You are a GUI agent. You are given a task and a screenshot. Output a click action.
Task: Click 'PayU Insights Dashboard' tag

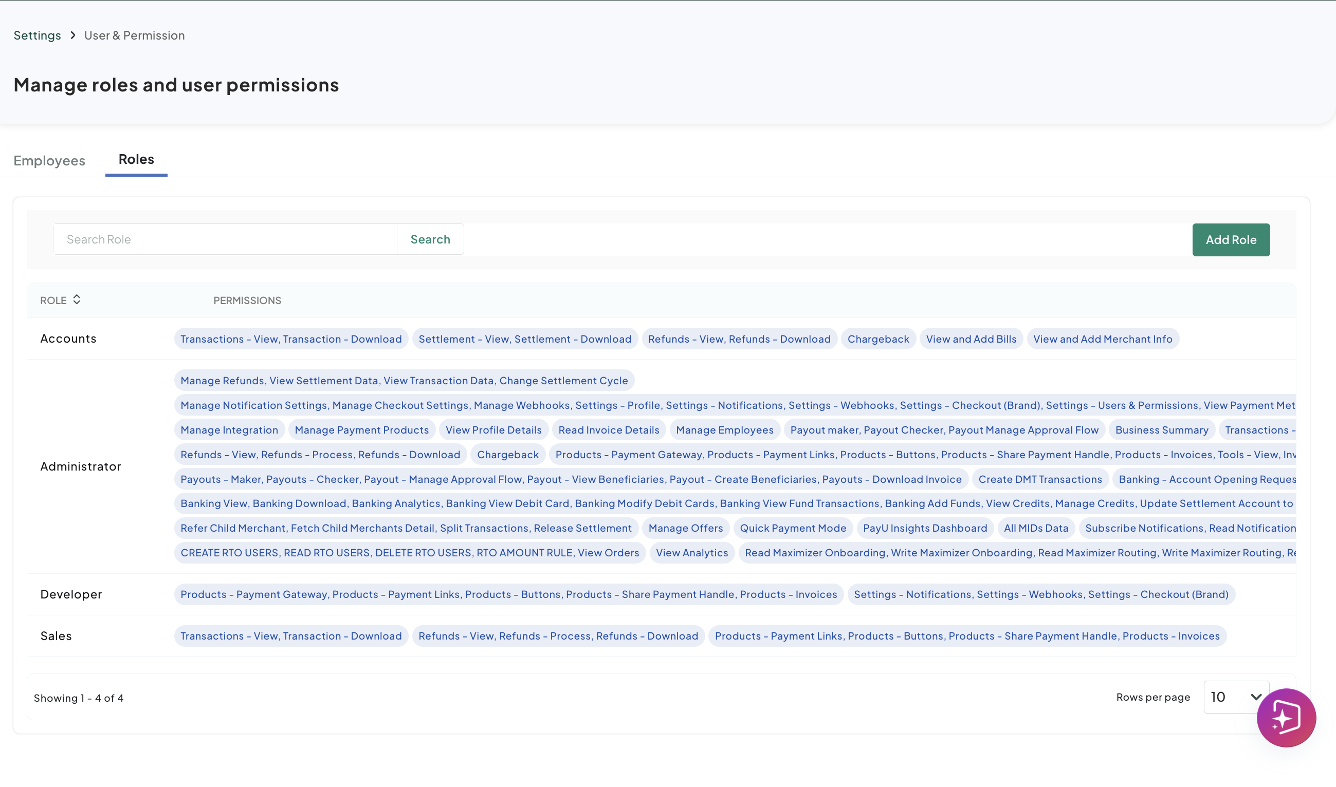925,528
